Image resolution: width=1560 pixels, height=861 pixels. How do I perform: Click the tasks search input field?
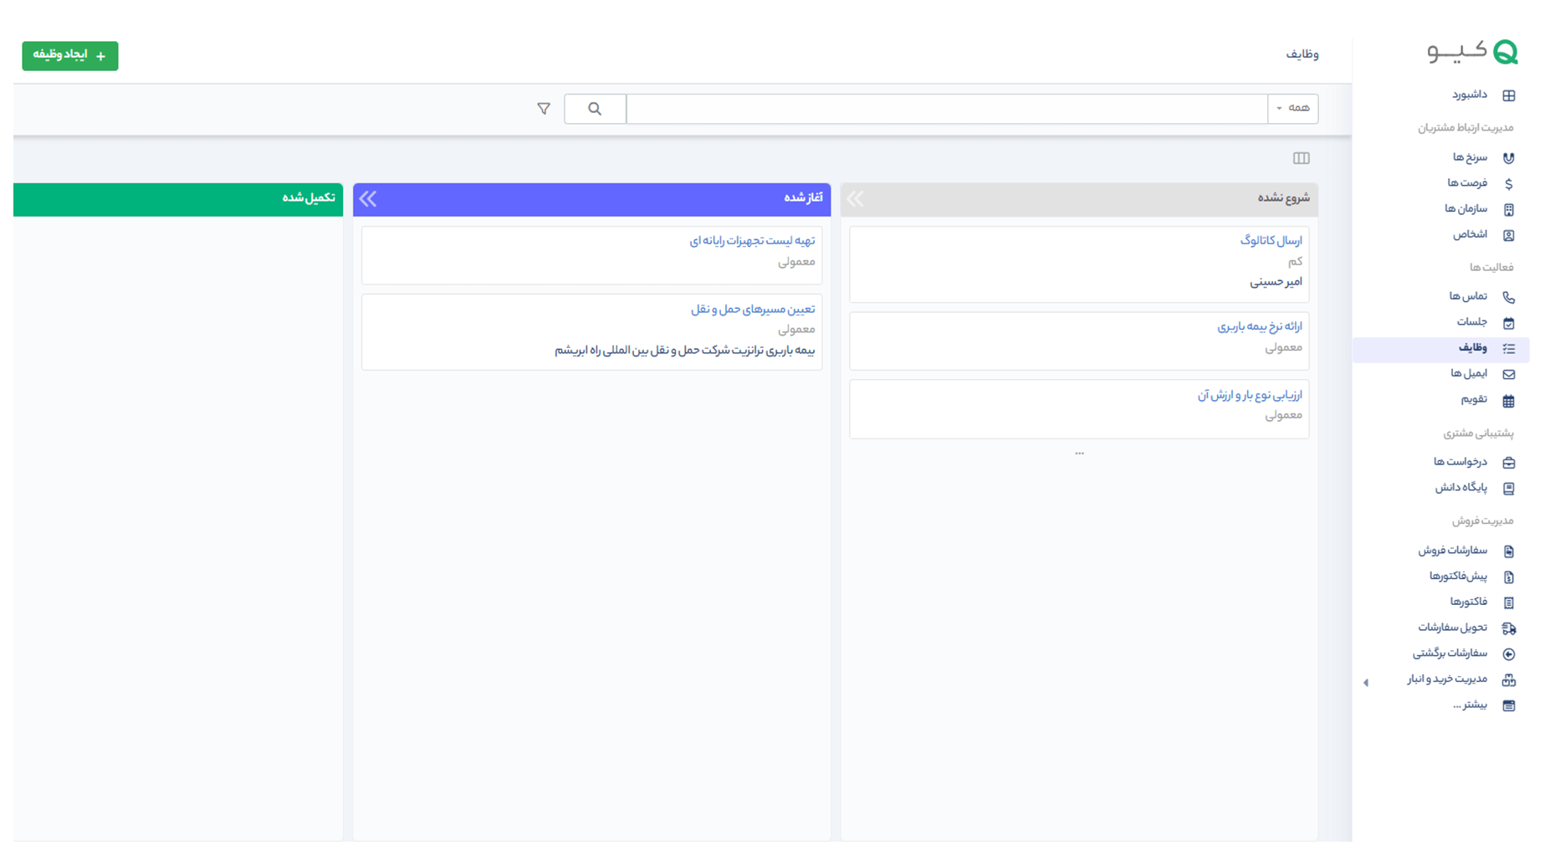[x=946, y=109]
